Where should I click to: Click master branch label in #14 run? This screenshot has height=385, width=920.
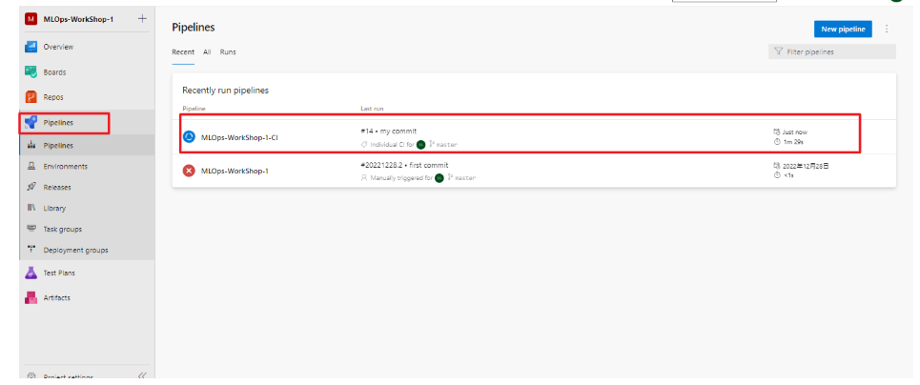(446, 145)
